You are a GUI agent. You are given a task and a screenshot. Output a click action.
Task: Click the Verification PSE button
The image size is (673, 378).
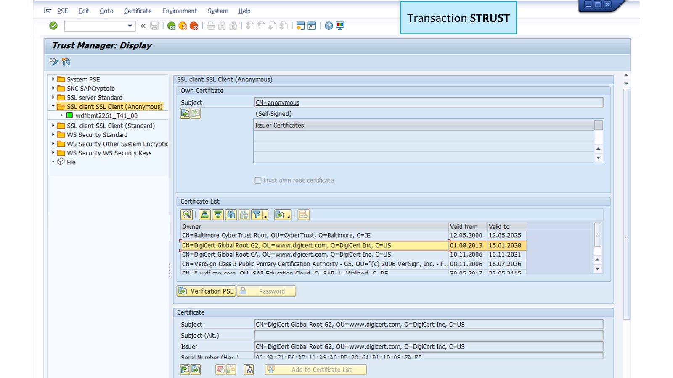[206, 291]
